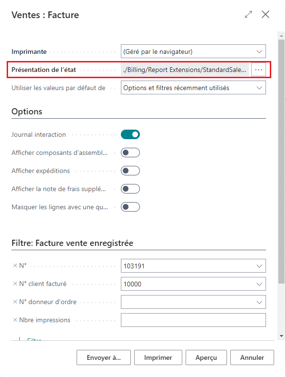The height and width of the screenshot is (377, 286).
Task: Enable Afficher composants d'assemblage switch
Action: [130, 153]
